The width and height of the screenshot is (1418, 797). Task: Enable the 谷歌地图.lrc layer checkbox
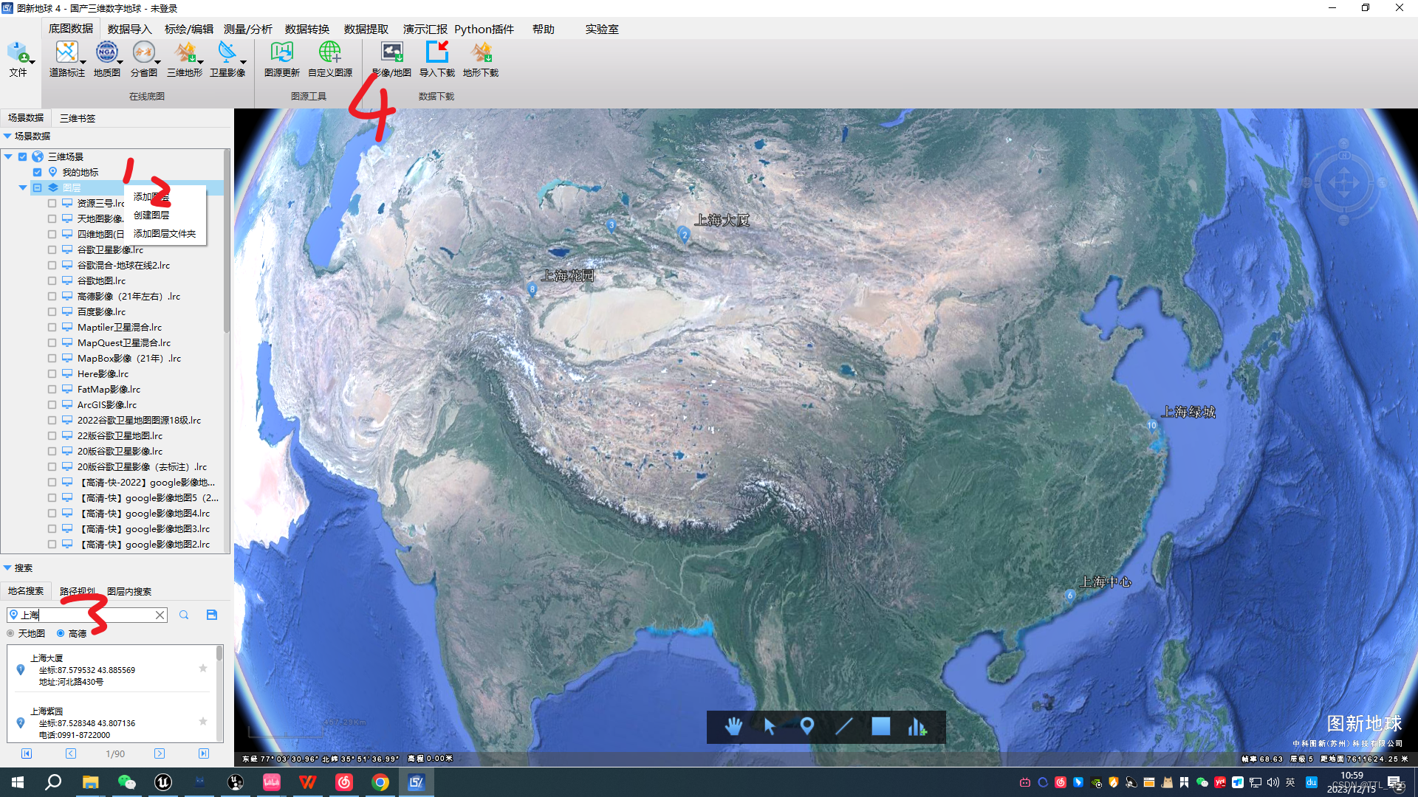pos(52,281)
